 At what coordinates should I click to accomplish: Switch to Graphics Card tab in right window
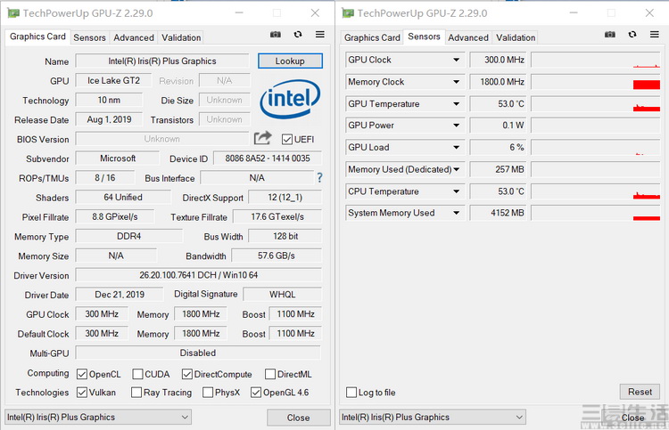tap(372, 38)
